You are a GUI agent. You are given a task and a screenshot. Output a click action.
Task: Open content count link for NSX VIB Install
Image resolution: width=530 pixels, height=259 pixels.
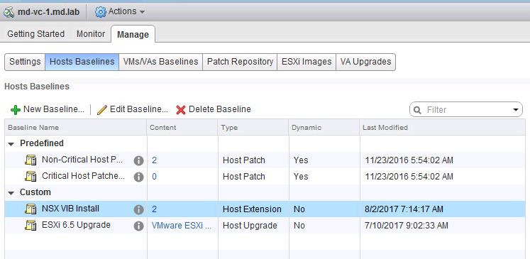coord(154,209)
